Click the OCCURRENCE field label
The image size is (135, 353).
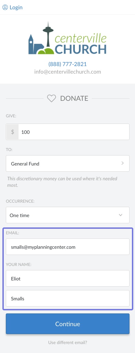(20, 201)
